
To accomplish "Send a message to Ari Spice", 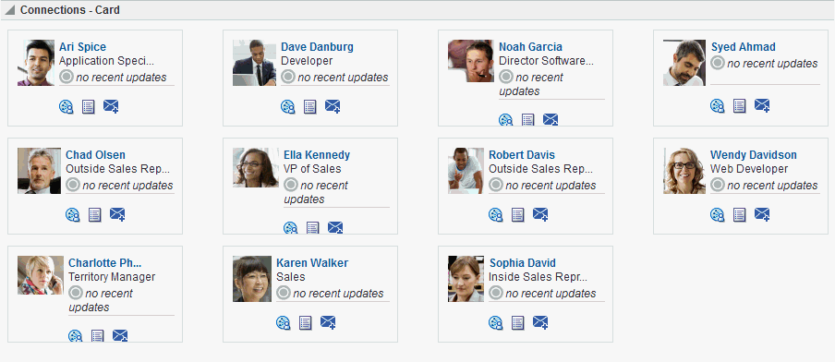I will pyautogui.click(x=111, y=106).
